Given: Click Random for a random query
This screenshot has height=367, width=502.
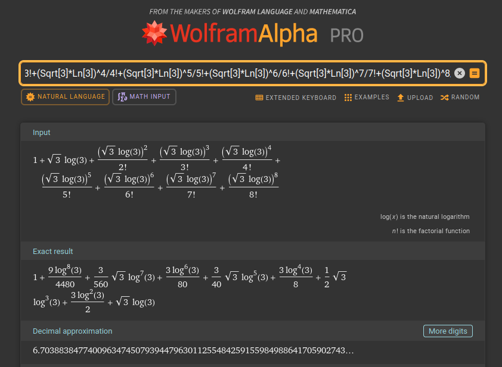Looking at the screenshot, I should click(460, 98).
